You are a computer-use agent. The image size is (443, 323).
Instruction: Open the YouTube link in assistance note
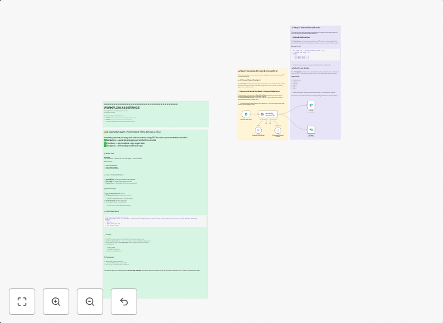pyautogui.click(x=124, y=118)
